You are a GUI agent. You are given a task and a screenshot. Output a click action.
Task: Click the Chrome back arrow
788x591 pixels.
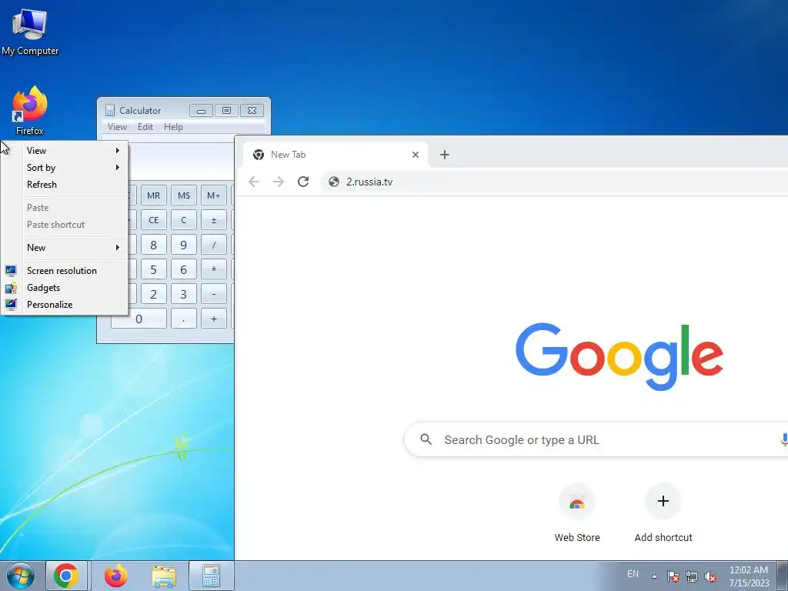tap(254, 182)
